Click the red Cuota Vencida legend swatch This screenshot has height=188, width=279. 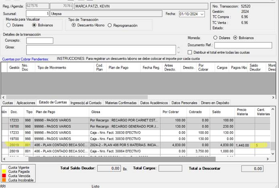click(x=4, y=176)
